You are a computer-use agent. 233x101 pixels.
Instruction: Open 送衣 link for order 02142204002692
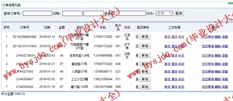(181, 37)
